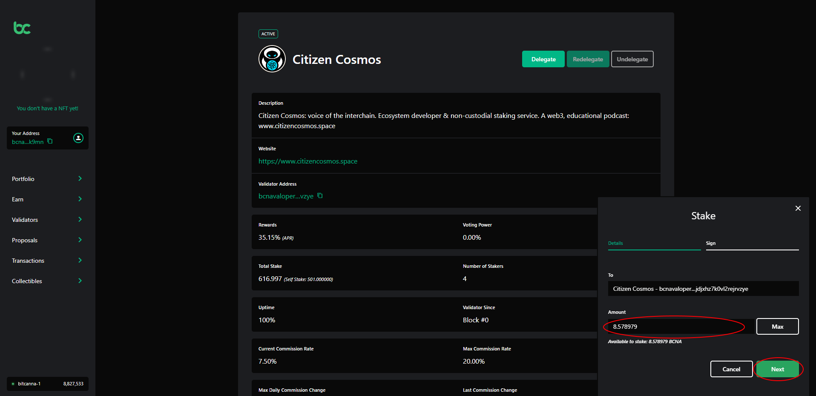The height and width of the screenshot is (396, 816).
Task: Click the Citizen Cosmos title heading
Action: coord(337,59)
